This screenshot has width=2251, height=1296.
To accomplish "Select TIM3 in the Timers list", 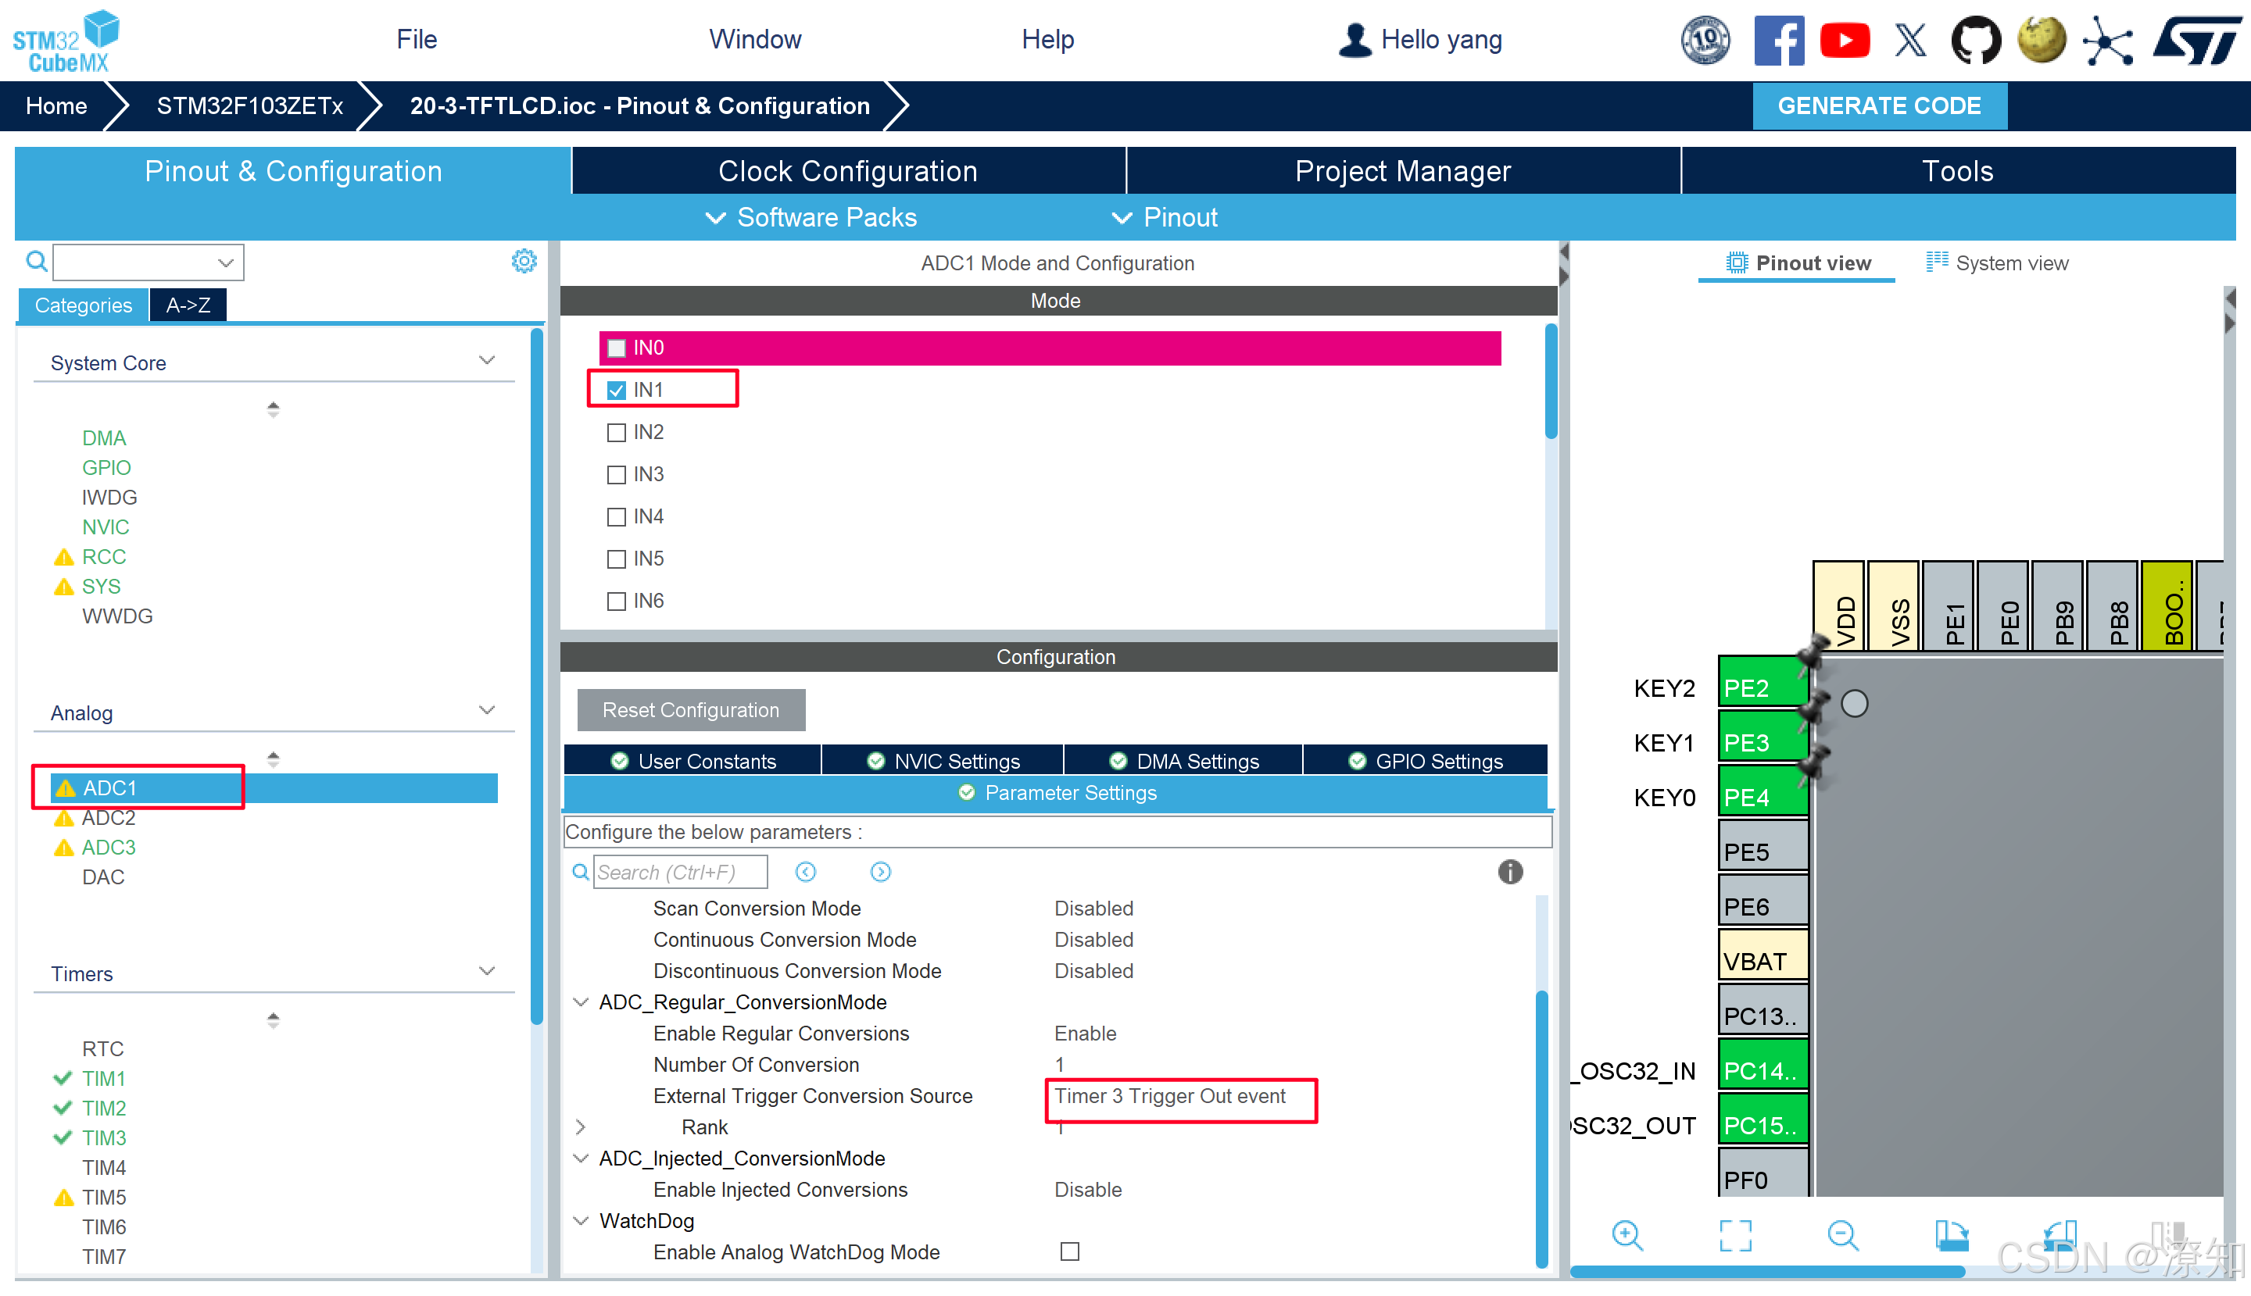I will 103,1137.
